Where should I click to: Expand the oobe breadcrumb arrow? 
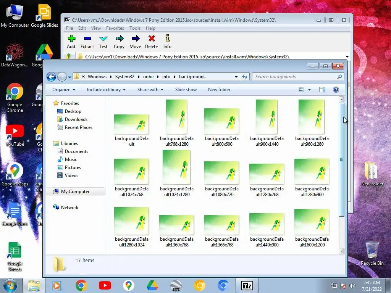point(158,77)
